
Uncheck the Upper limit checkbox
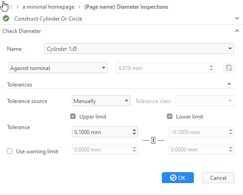[73, 116]
